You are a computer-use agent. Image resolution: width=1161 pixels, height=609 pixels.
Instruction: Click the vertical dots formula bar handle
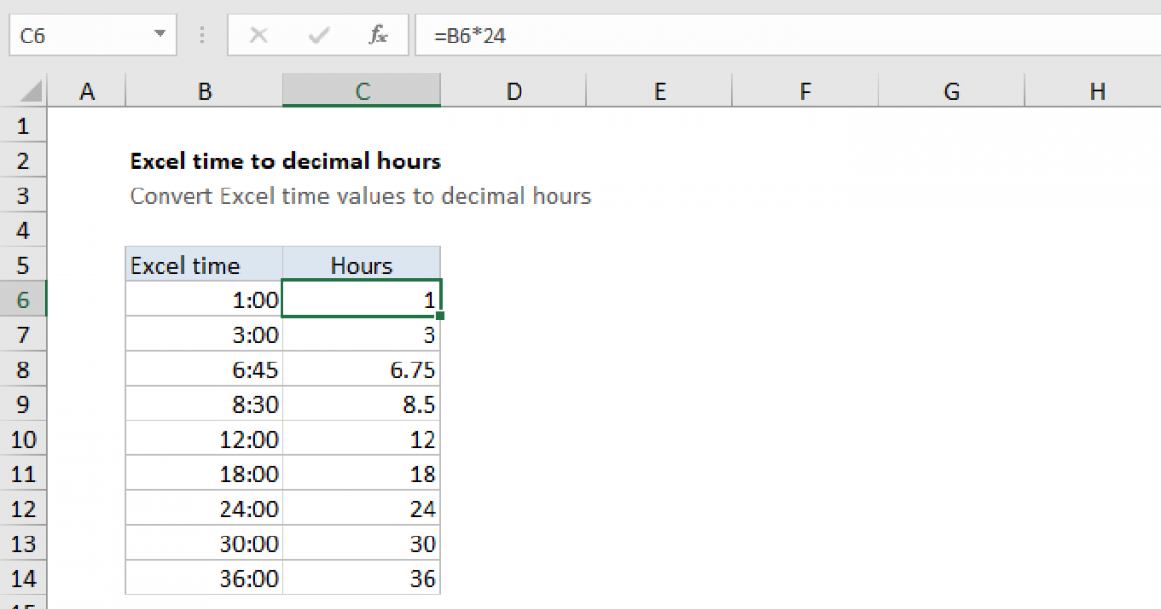pyautogui.click(x=202, y=36)
